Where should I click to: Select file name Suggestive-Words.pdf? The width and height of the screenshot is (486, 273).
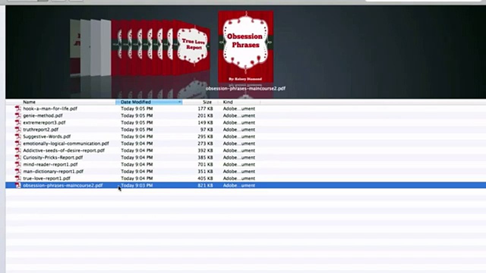pos(47,136)
